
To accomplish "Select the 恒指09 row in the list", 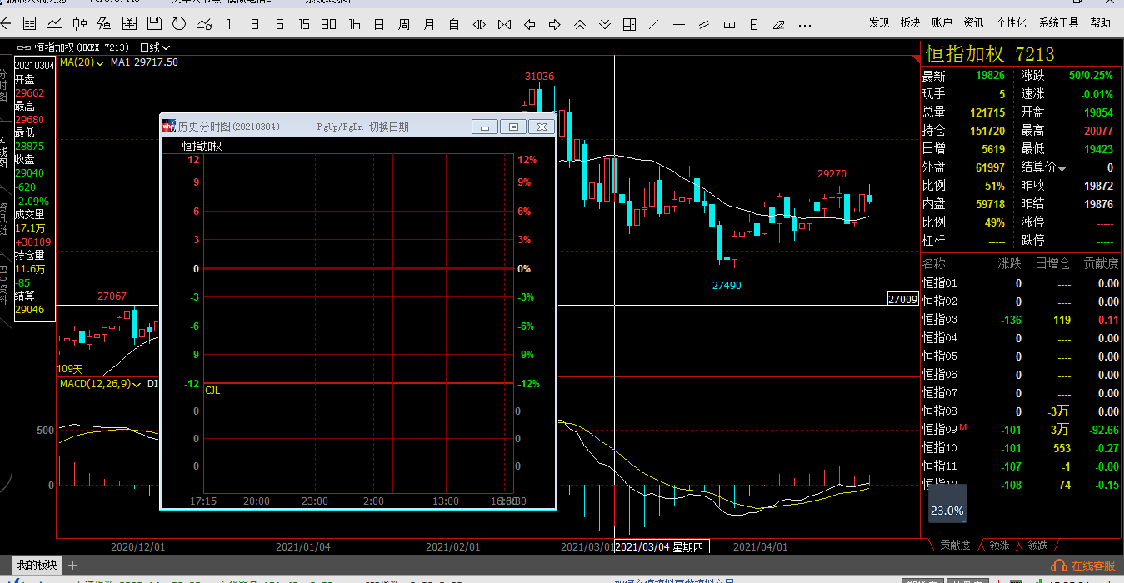I will point(940,430).
